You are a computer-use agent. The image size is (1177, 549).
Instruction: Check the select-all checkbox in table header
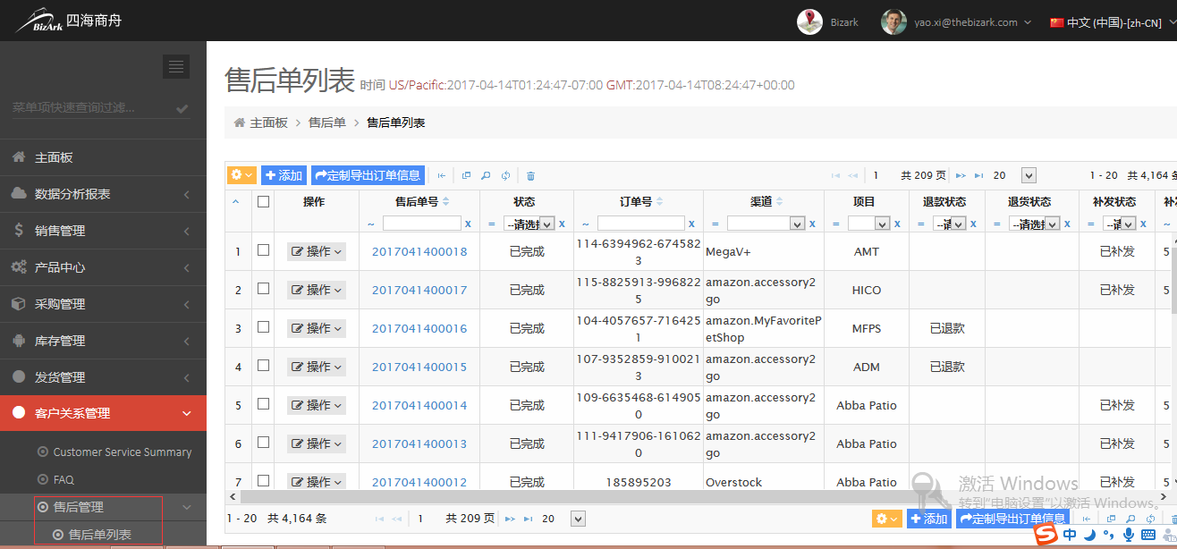click(x=263, y=202)
